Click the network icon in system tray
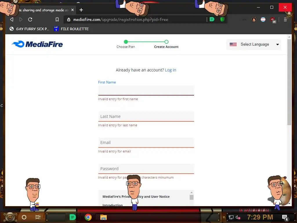The image size is (297, 223). click(x=231, y=217)
